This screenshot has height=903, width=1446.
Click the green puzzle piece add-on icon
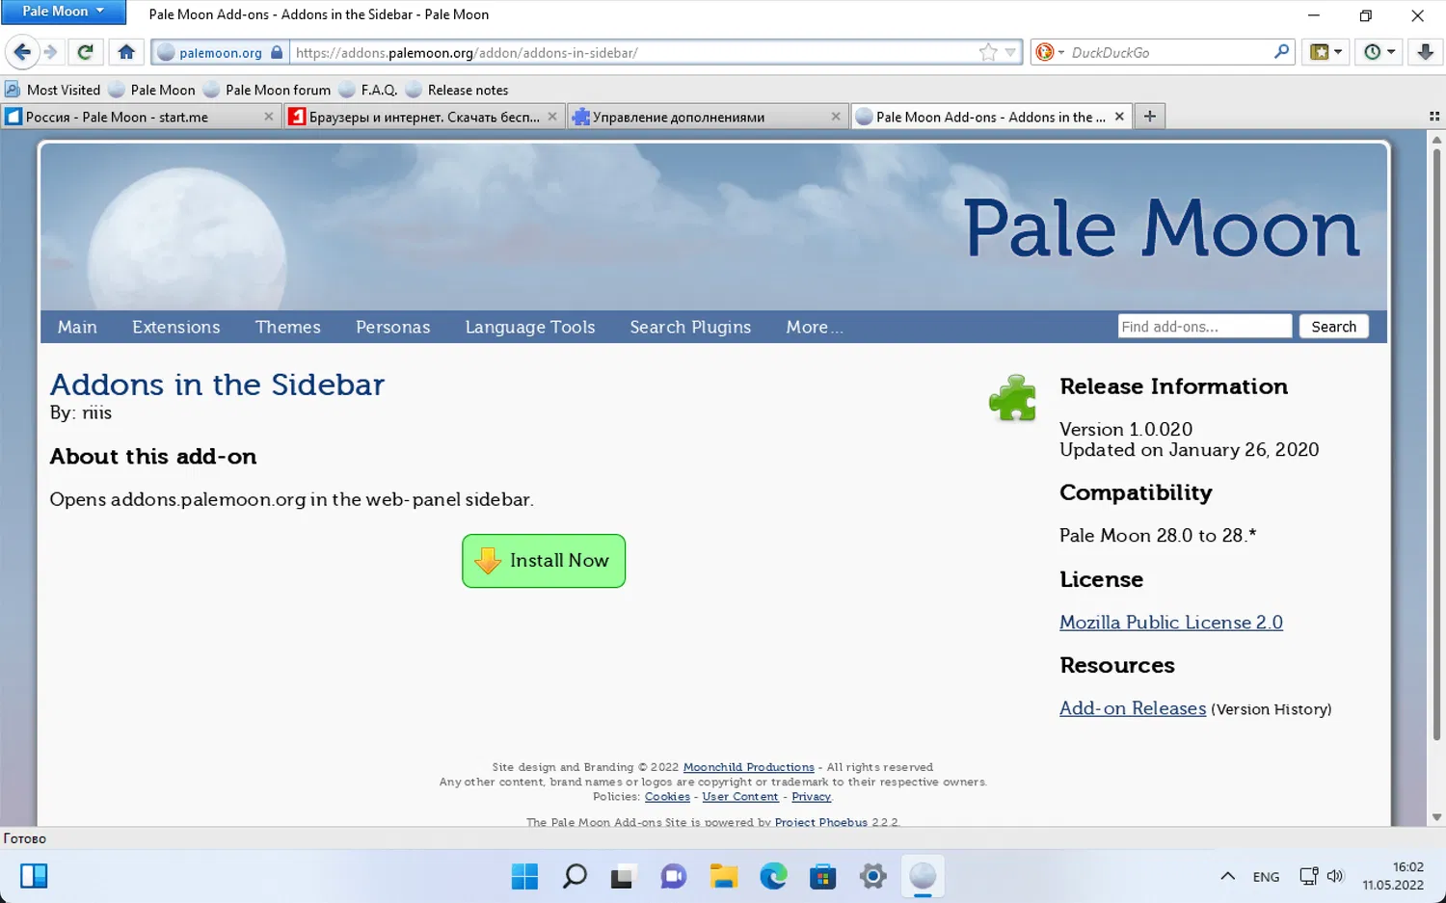(x=1012, y=398)
